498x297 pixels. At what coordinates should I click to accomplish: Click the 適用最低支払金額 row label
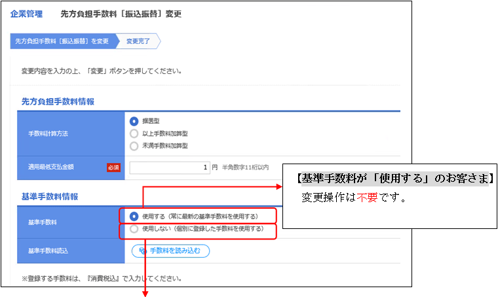(51, 167)
